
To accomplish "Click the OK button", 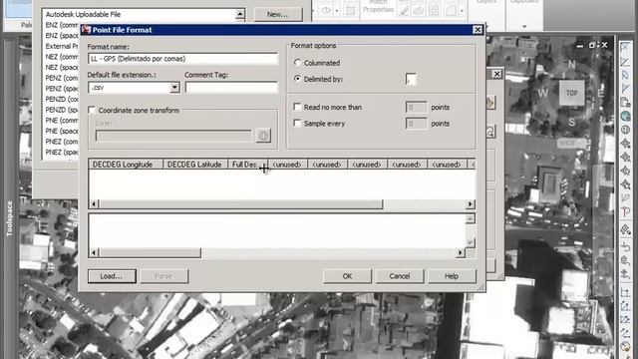I will click(x=347, y=276).
